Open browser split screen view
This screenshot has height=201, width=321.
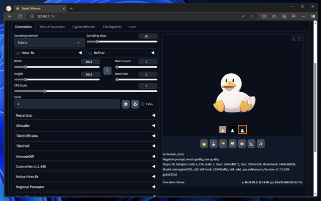point(264,17)
